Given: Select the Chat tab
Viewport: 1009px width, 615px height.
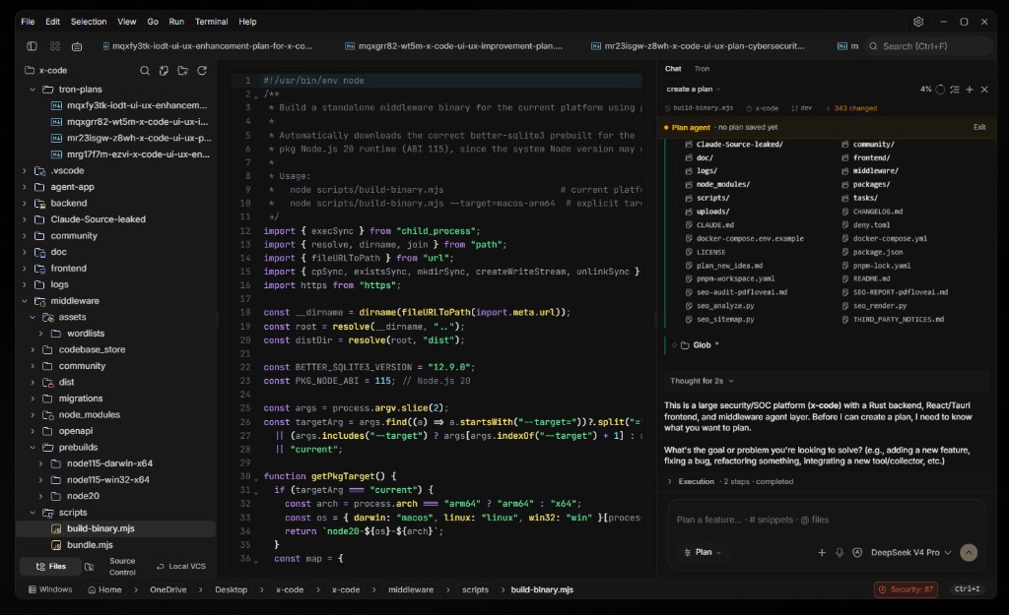Looking at the screenshot, I should pyautogui.click(x=673, y=69).
